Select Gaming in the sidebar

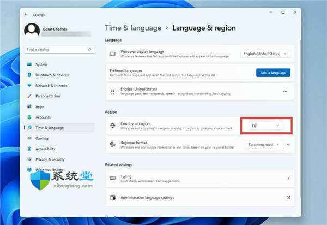point(59,138)
